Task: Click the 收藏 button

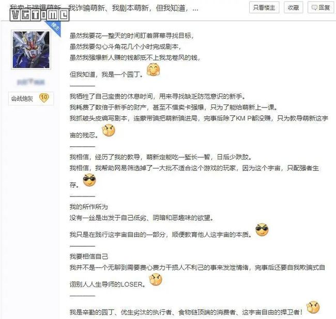Action: [x=293, y=8]
